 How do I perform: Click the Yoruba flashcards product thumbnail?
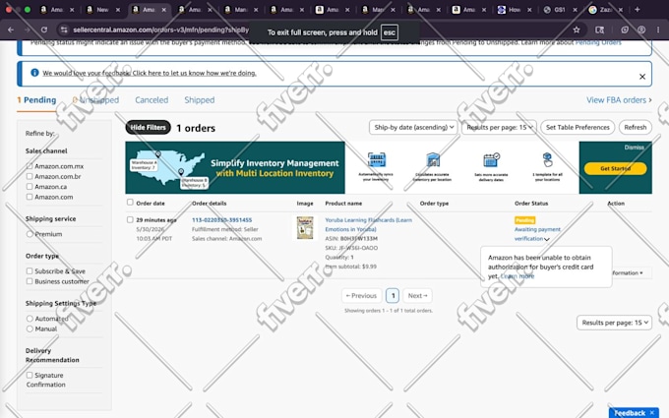tap(305, 227)
